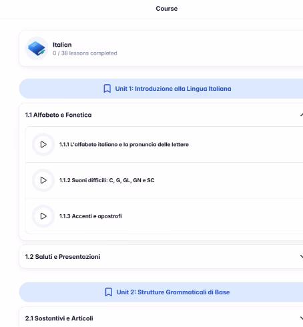Play lesson 1.1.1 L'alfabeto italiano
This screenshot has height=327, width=303.
coord(43,145)
